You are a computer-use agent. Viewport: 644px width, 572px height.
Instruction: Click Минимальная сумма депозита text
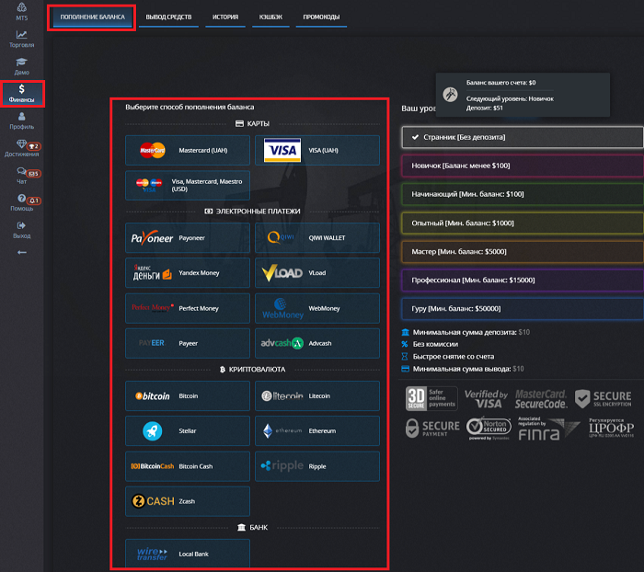(465, 332)
